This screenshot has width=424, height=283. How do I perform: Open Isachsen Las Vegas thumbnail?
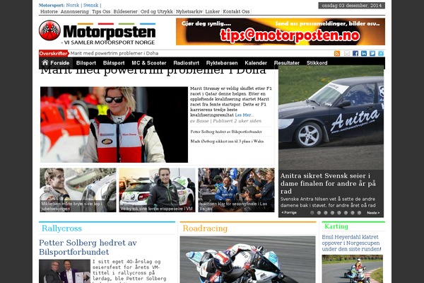(x=236, y=190)
